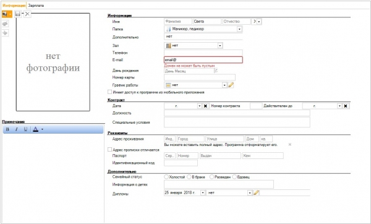Click the passport Номер field

pyautogui.click(x=187, y=155)
